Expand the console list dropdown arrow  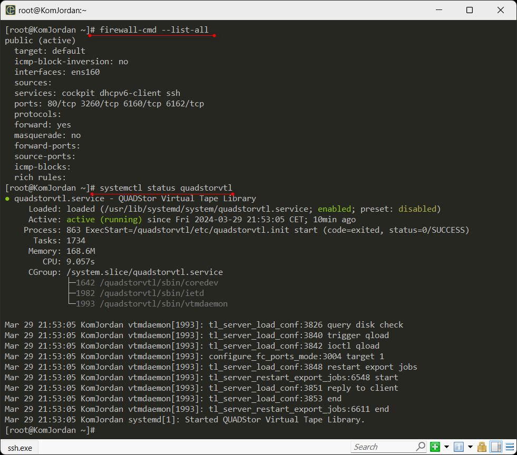tap(470, 447)
